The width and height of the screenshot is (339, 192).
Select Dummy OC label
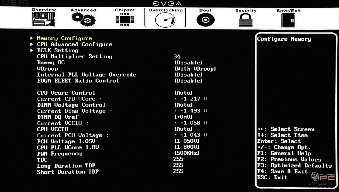click(x=51, y=63)
